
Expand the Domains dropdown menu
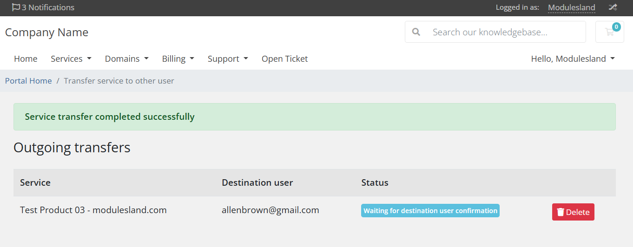pyautogui.click(x=127, y=58)
